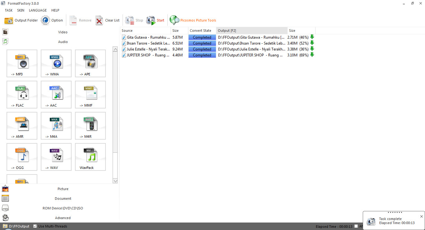Sort by the Source column header

pyautogui.click(x=146, y=31)
